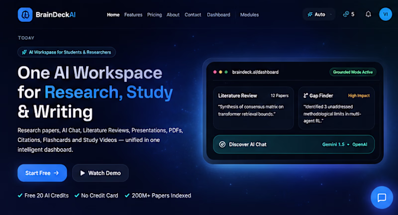Click the BrainDeck brain logo icon
Viewport: 398px width, 215px height.
[x=25, y=15]
